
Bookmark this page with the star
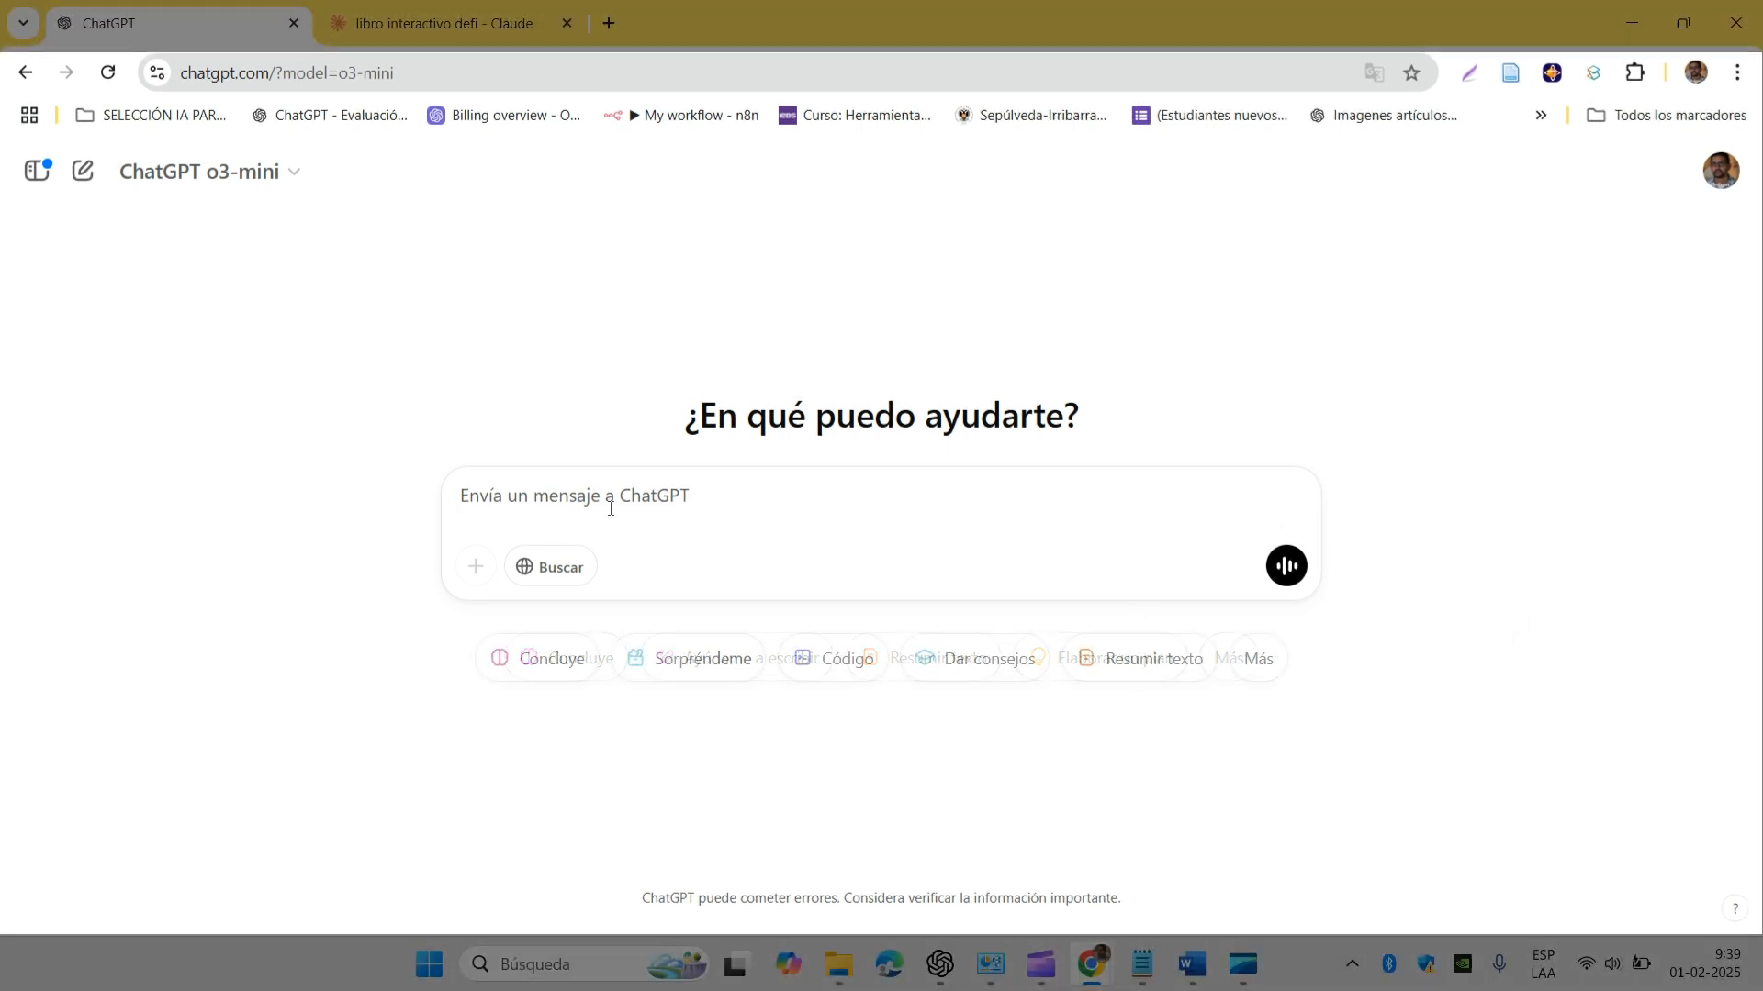point(1411,72)
